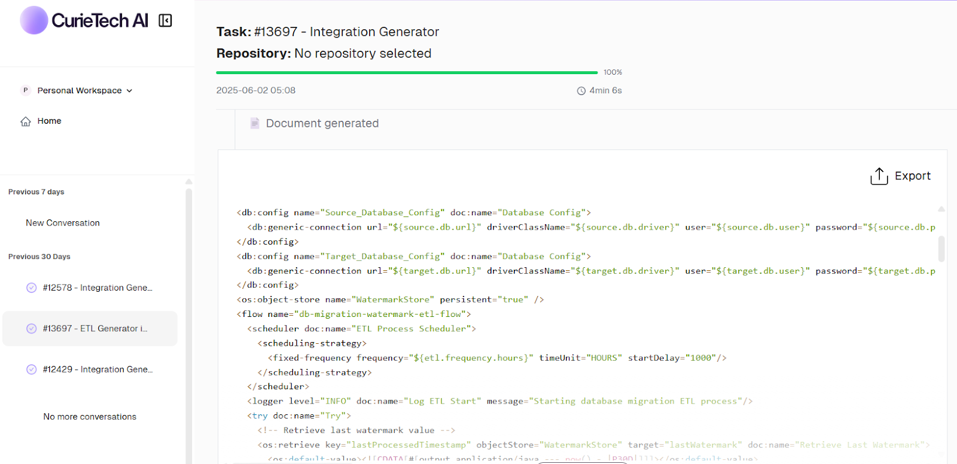Open New Conversation
This screenshot has height=464, width=957.
coord(63,222)
